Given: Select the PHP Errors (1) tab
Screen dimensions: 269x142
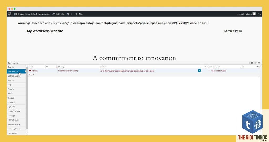Looking at the screenshot, I should point(16,72).
